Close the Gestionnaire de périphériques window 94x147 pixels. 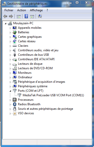coord(86,2)
